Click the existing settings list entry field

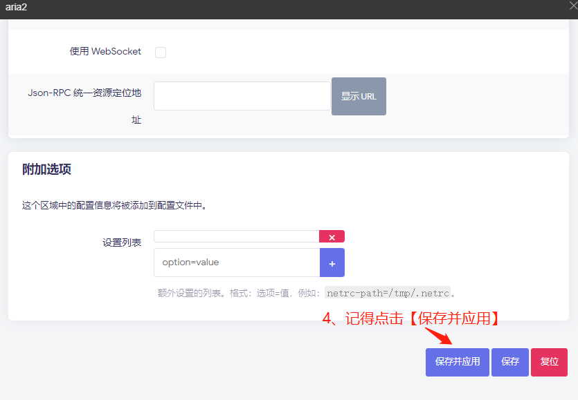point(237,236)
